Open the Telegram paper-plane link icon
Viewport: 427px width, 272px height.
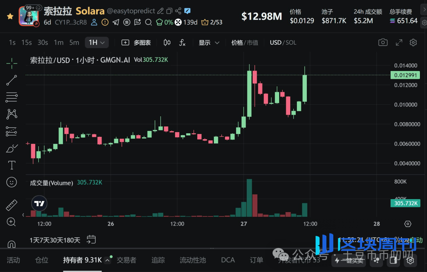tap(115, 22)
